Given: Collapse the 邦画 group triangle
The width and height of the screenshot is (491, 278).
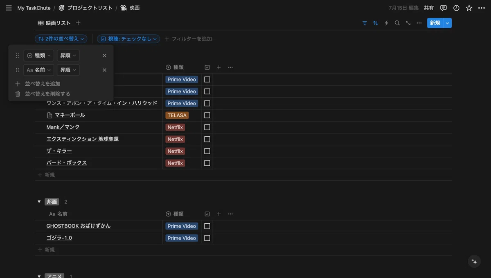Looking at the screenshot, I should tap(39, 202).
